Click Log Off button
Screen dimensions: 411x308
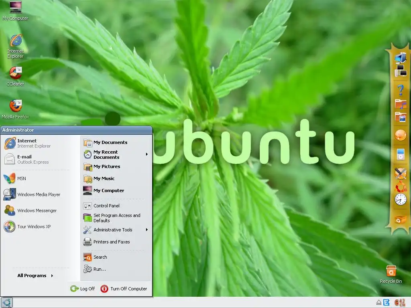pyautogui.click(x=83, y=289)
